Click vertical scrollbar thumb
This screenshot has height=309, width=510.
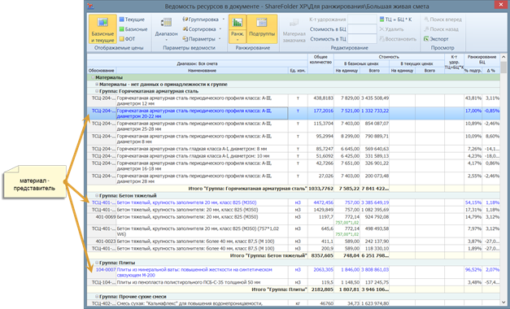(x=503, y=67)
